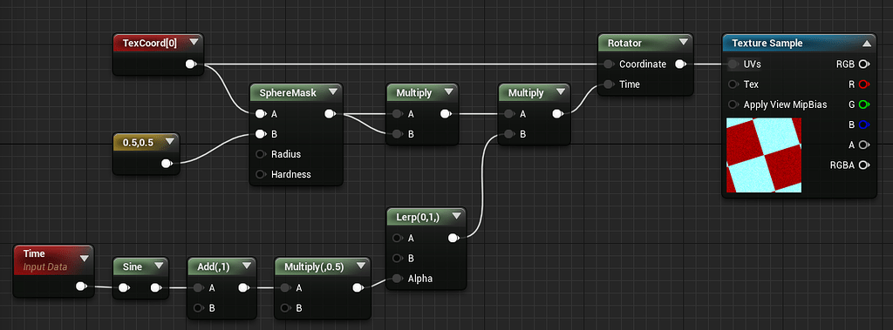
Task: Click the Lerp B input pin
Action: point(398,259)
